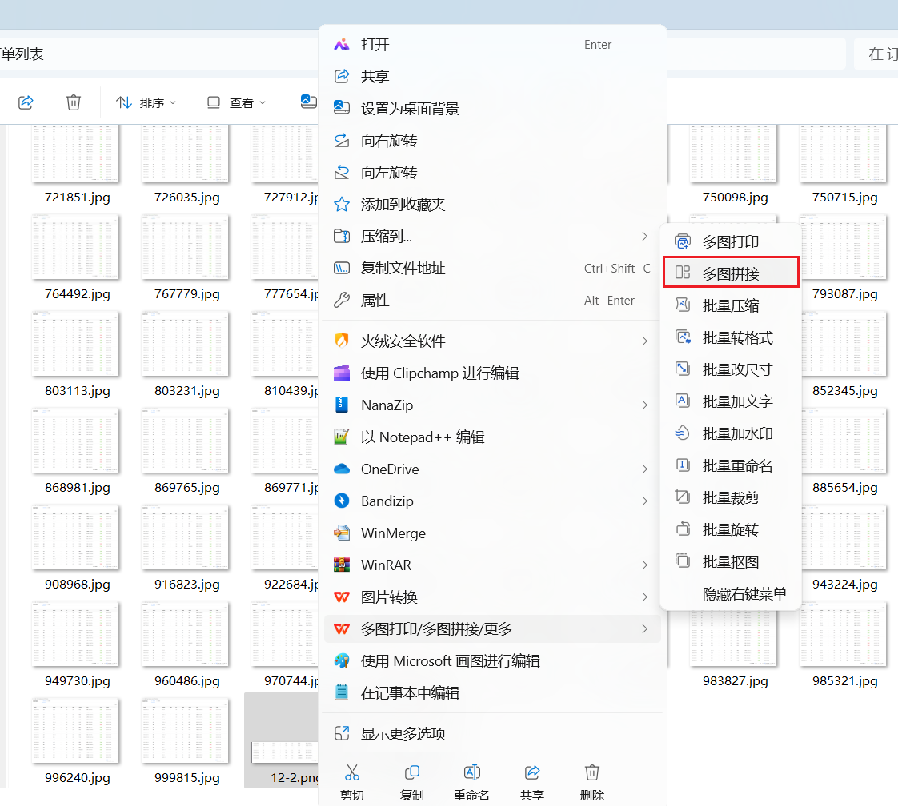This screenshot has width=898, height=806.
Task: Click the 共享 icon at context menu bottom
Action: click(532, 772)
